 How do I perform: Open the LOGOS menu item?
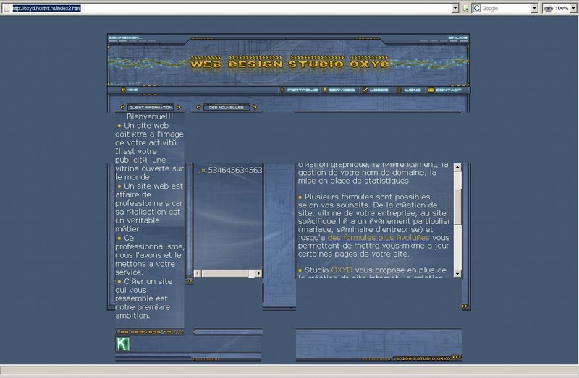pyautogui.click(x=379, y=90)
